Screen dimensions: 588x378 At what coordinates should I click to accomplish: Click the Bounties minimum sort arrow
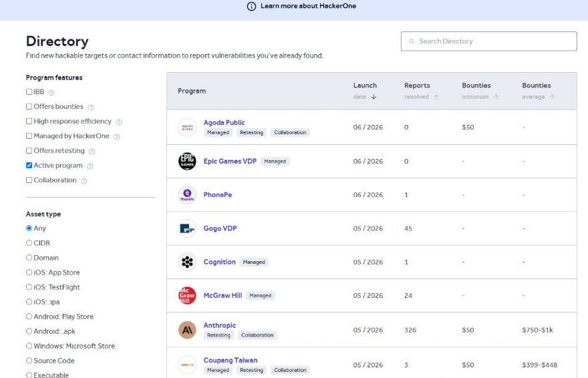coord(496,97)
